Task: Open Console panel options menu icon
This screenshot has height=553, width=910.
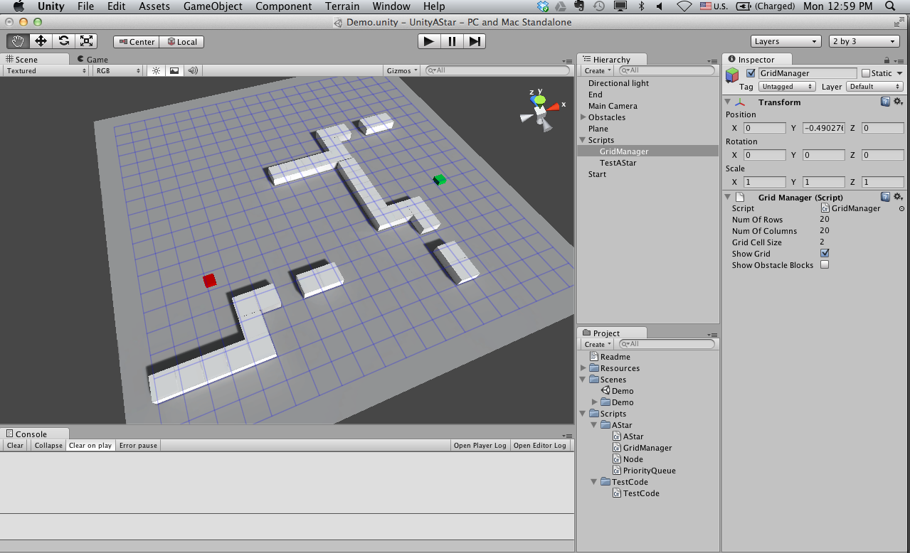Action: click(568, 435)
